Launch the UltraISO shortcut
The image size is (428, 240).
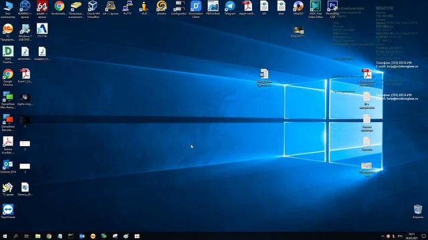[298, 7]
